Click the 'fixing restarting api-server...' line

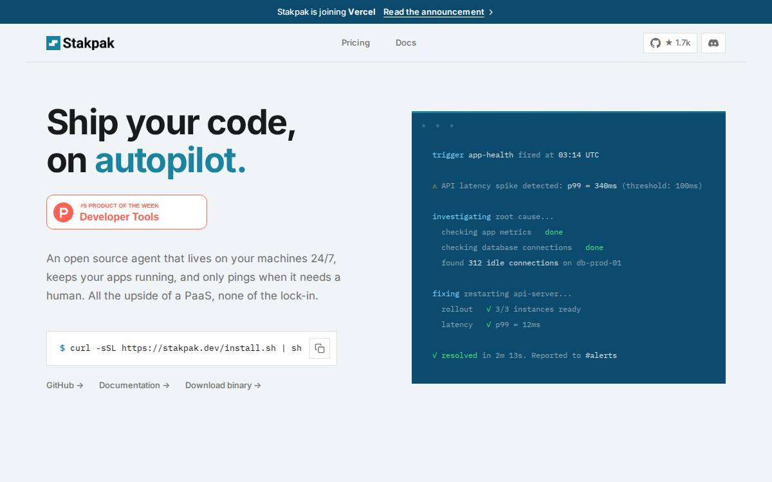pyautogui.click(x=502, y=294)
